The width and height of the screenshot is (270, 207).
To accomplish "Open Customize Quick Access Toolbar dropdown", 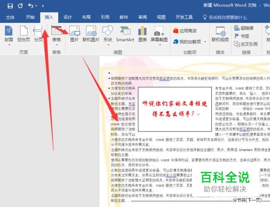I will [43, 6].
